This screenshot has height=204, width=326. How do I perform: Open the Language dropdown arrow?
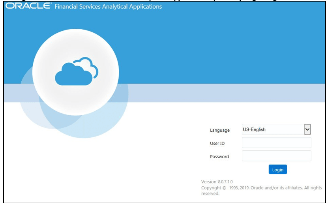pyautogui.click(x=307, y=129)
